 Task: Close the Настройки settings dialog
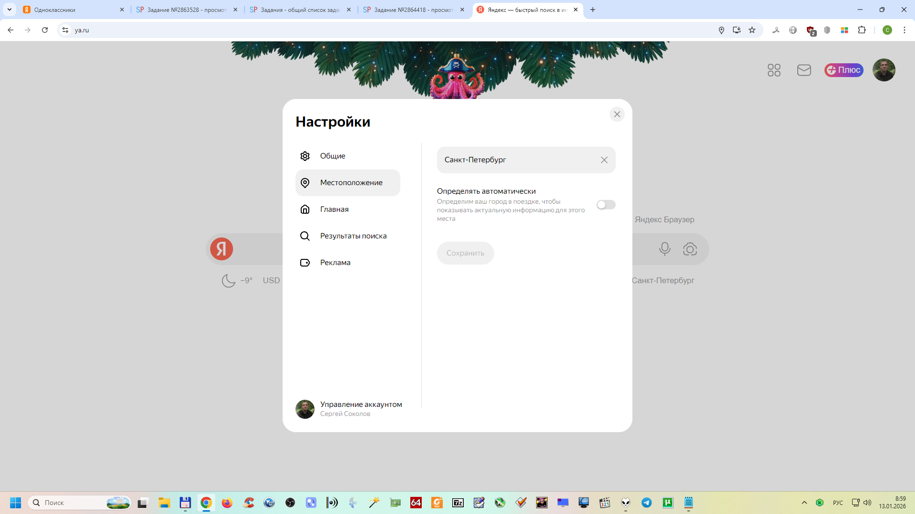coord(617,114)
